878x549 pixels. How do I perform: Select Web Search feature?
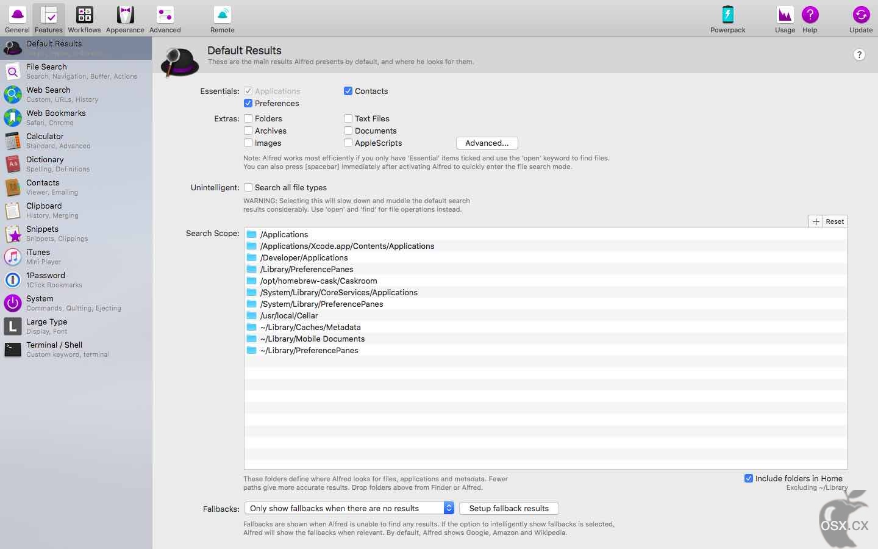pos(76,95)
